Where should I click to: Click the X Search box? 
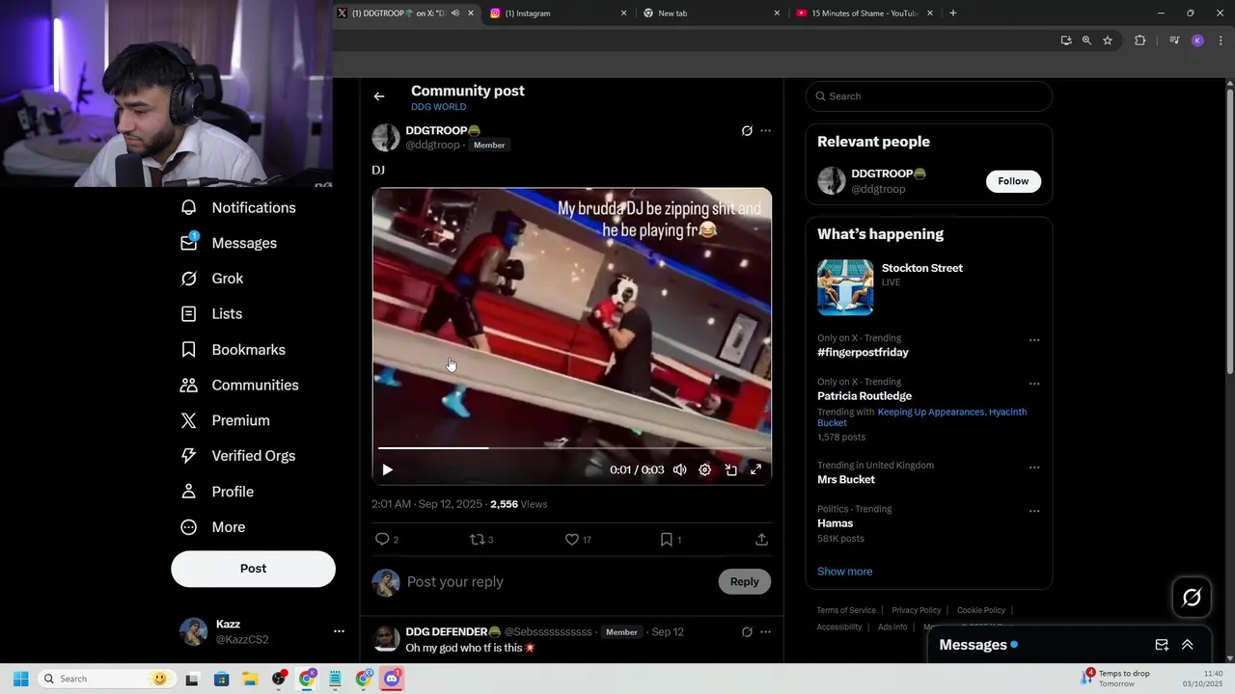928,96
